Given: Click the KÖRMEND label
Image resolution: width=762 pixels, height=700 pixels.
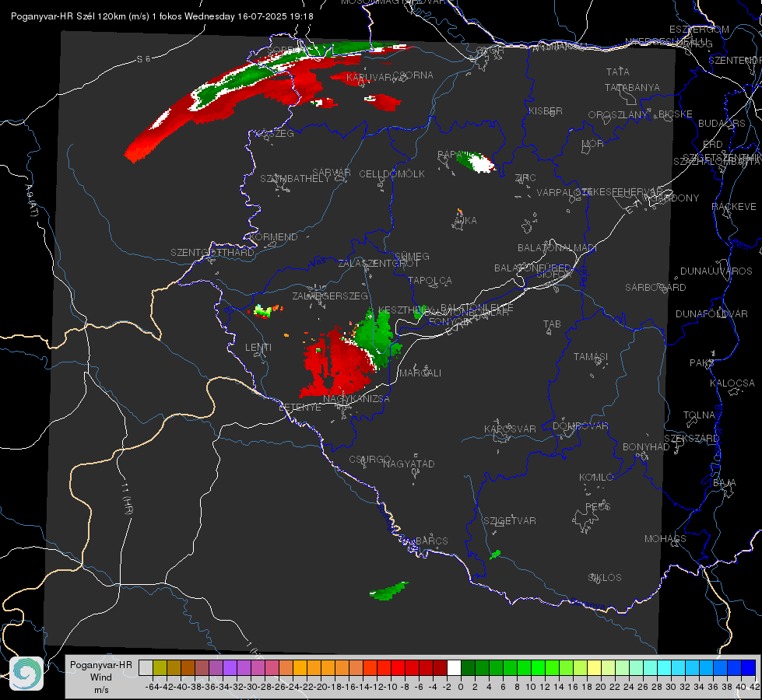Looking at the screenshot, I should click(273, 237).
